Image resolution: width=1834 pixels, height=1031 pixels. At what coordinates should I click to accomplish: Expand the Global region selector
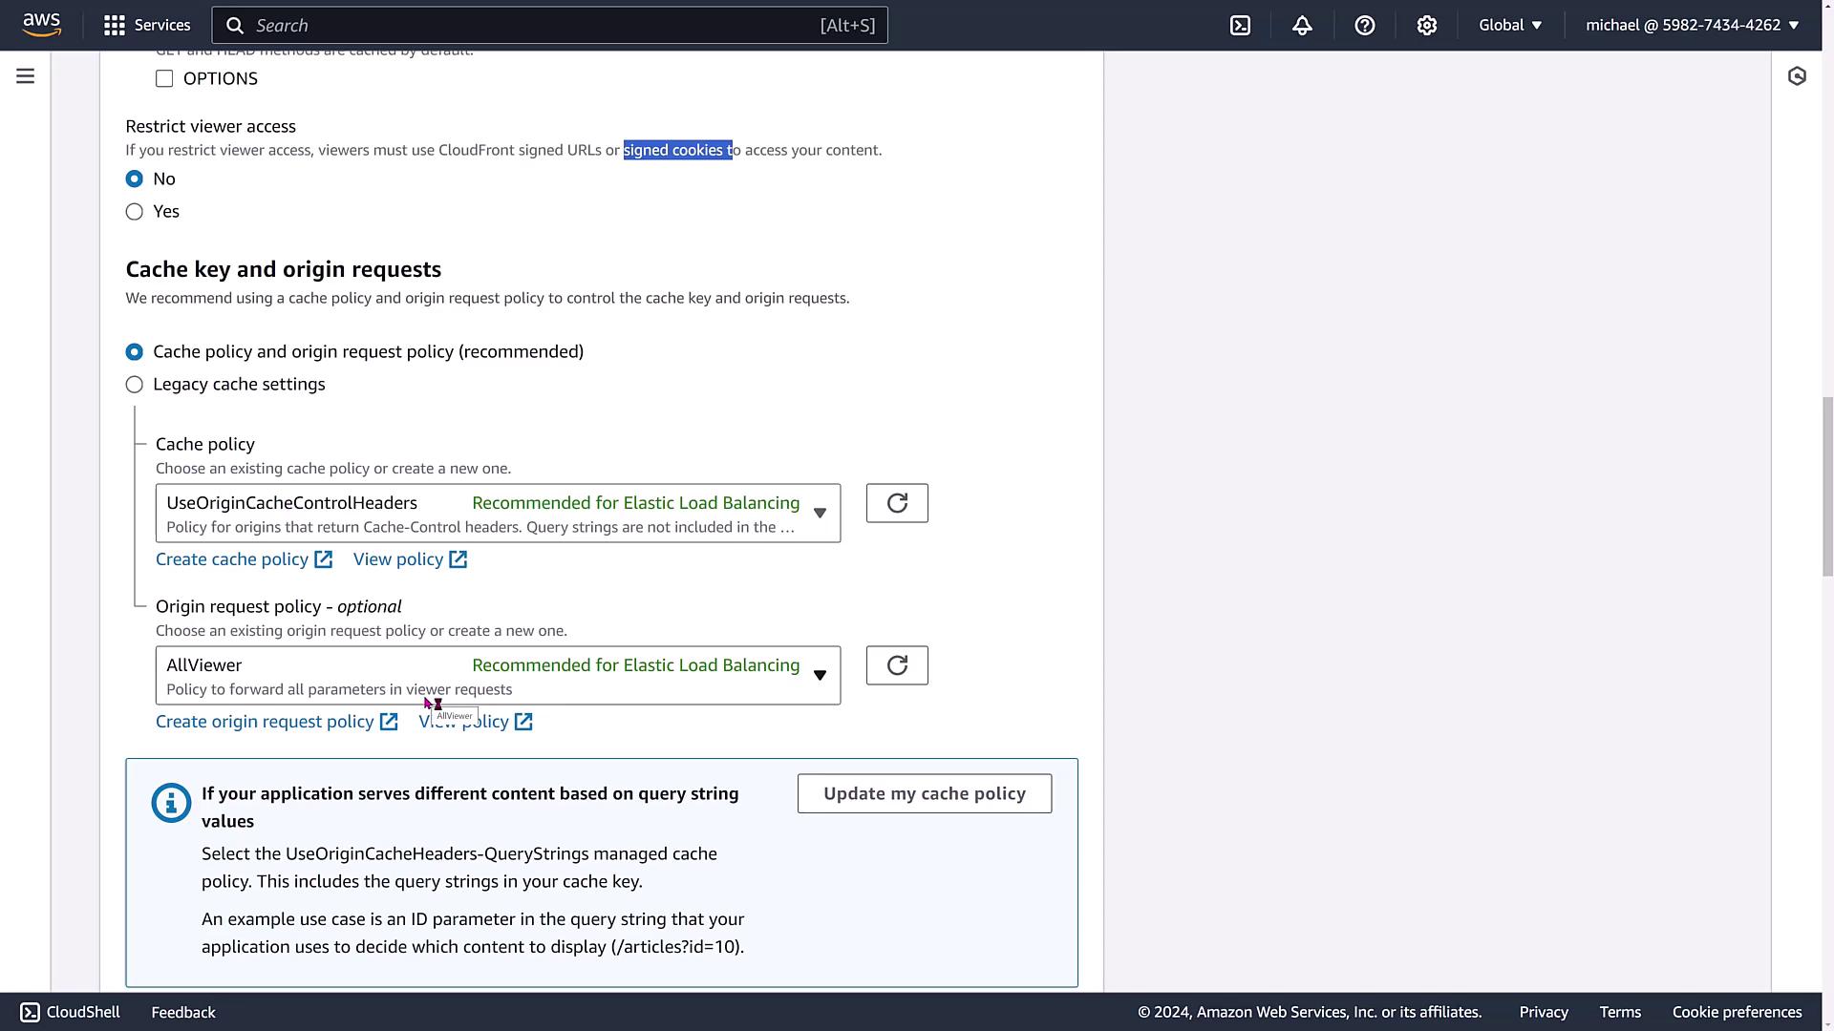(1510, 26)
